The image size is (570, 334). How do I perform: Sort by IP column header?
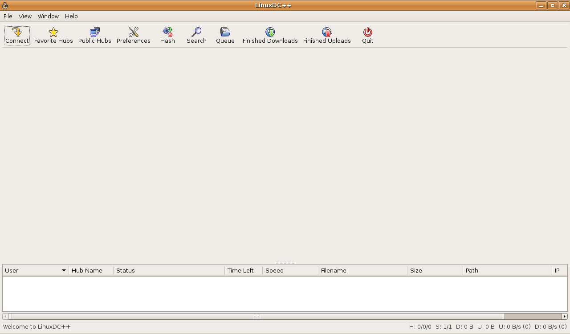point(560,270)
